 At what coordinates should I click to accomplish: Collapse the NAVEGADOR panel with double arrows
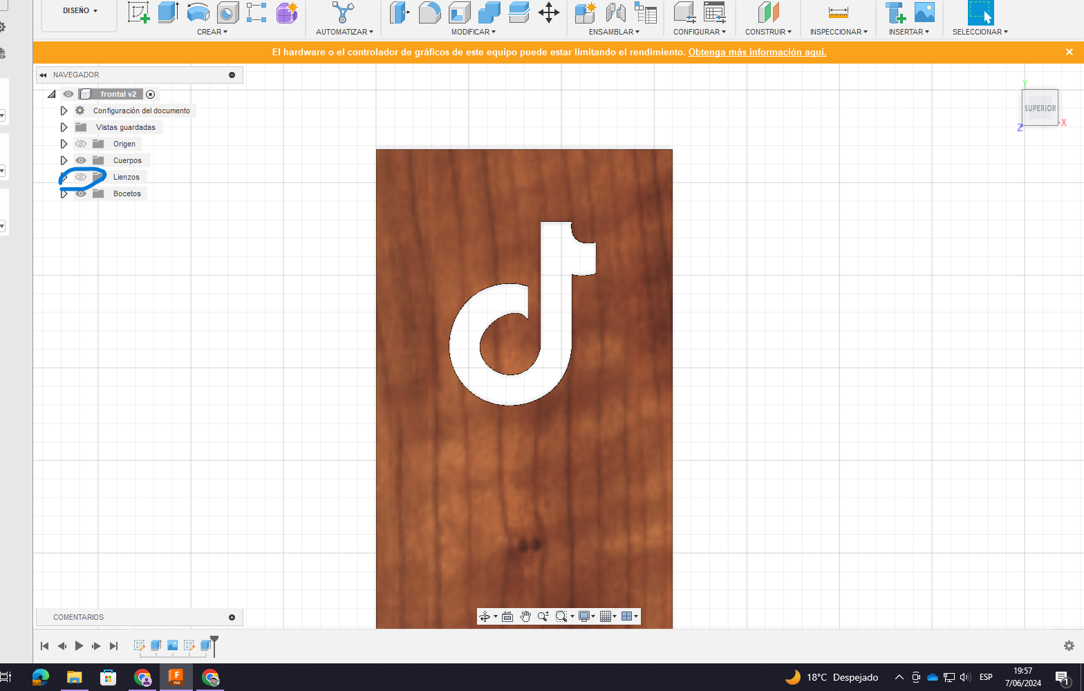point(44,75)
